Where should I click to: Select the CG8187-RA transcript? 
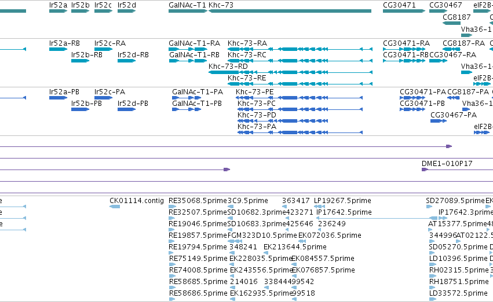click(451, 49)
